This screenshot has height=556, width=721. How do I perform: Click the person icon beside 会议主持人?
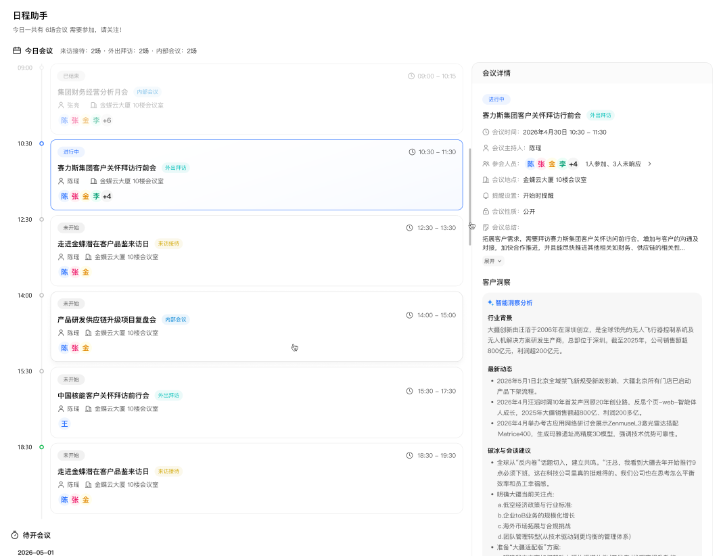486,147
